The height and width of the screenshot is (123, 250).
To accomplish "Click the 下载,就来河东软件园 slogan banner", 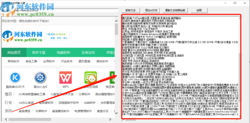I will 57,36.
